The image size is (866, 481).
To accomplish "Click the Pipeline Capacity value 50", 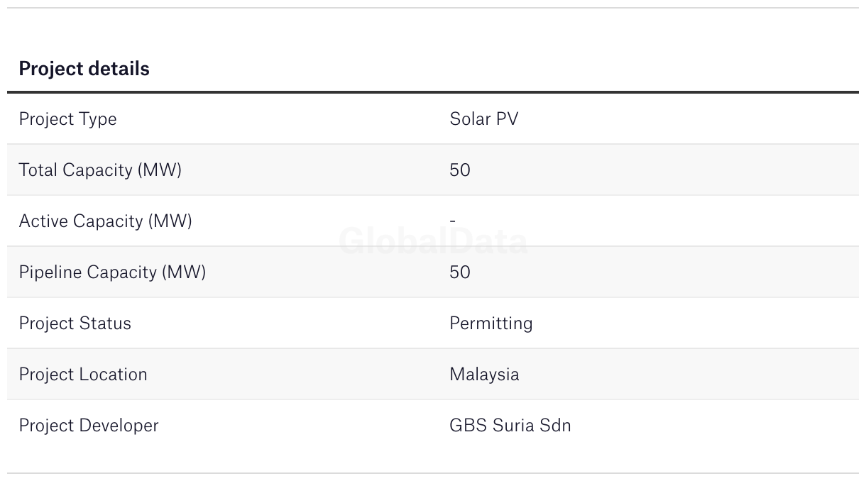I will [460, 272].
